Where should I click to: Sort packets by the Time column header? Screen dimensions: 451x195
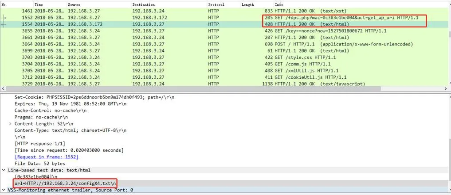pyautogui.click(x=39, y=4)
